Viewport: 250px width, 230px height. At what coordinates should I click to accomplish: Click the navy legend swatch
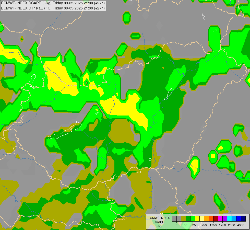pos(243,218)
